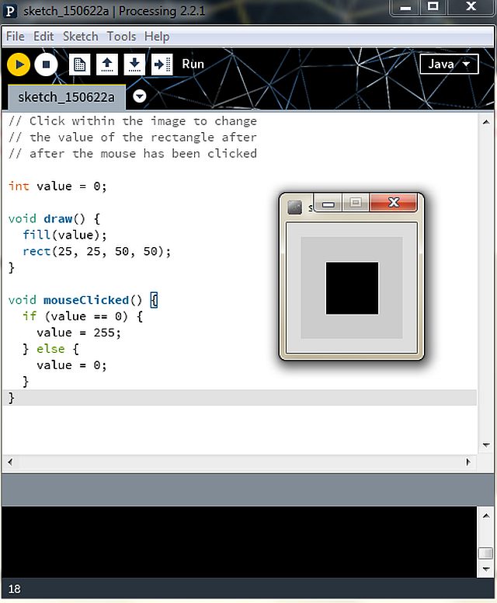Open the tab options arrow menu

(x=140, y=96)
